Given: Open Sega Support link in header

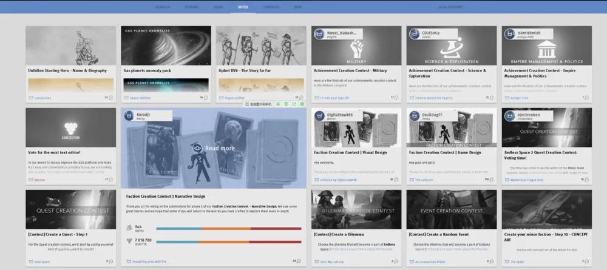Looking at the screenshot, I should (450, 7).
